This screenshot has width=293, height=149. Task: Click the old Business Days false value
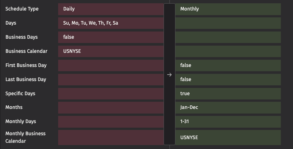[x=69, y=37]
